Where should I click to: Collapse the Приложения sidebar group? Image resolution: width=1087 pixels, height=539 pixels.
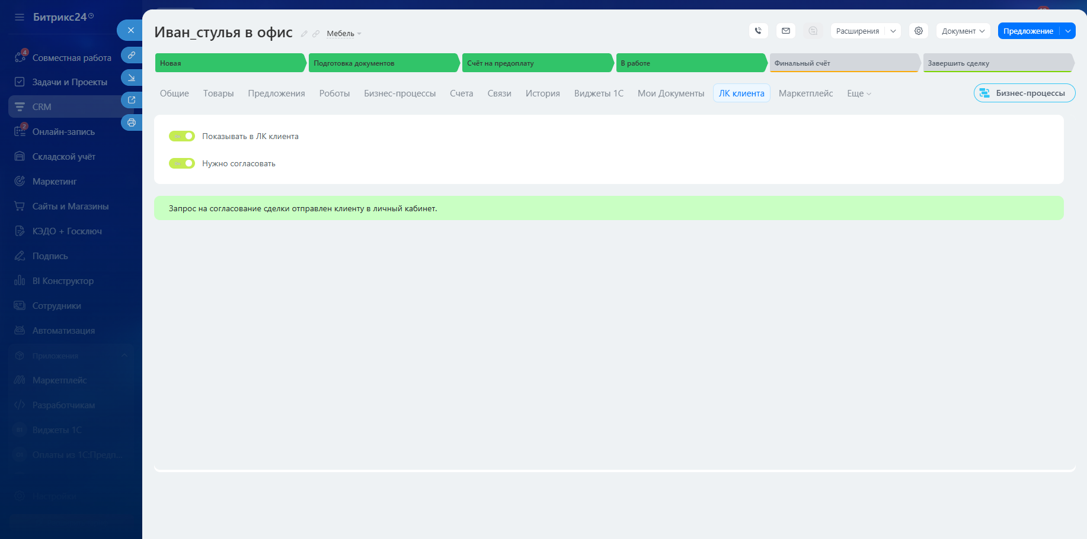point(124,356)
